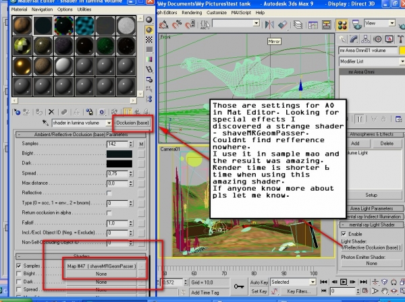Toggle Auto Key animation mode
This screenshot has width=405, height=302.
[259, 282]
